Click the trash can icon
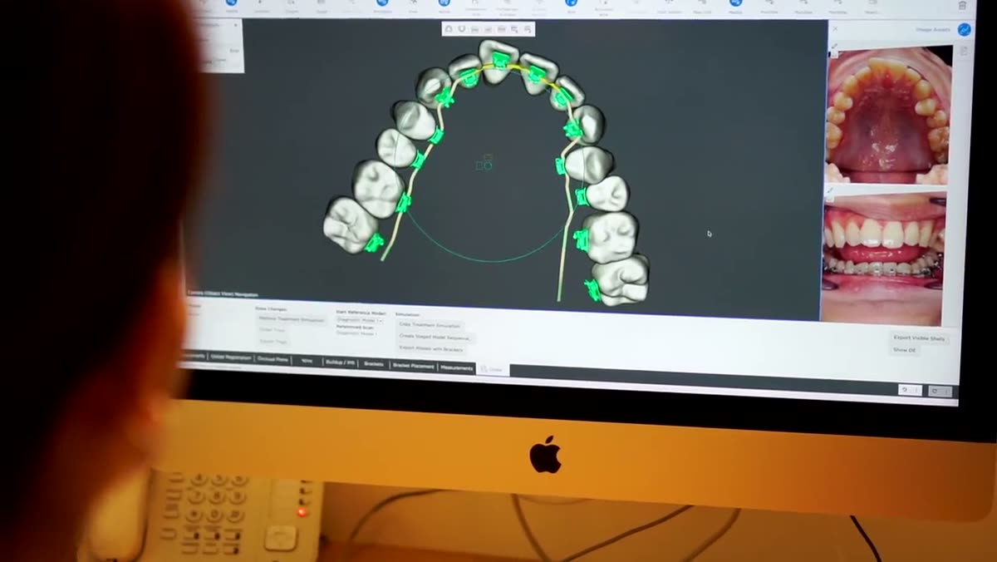 [x=962, y=5]
